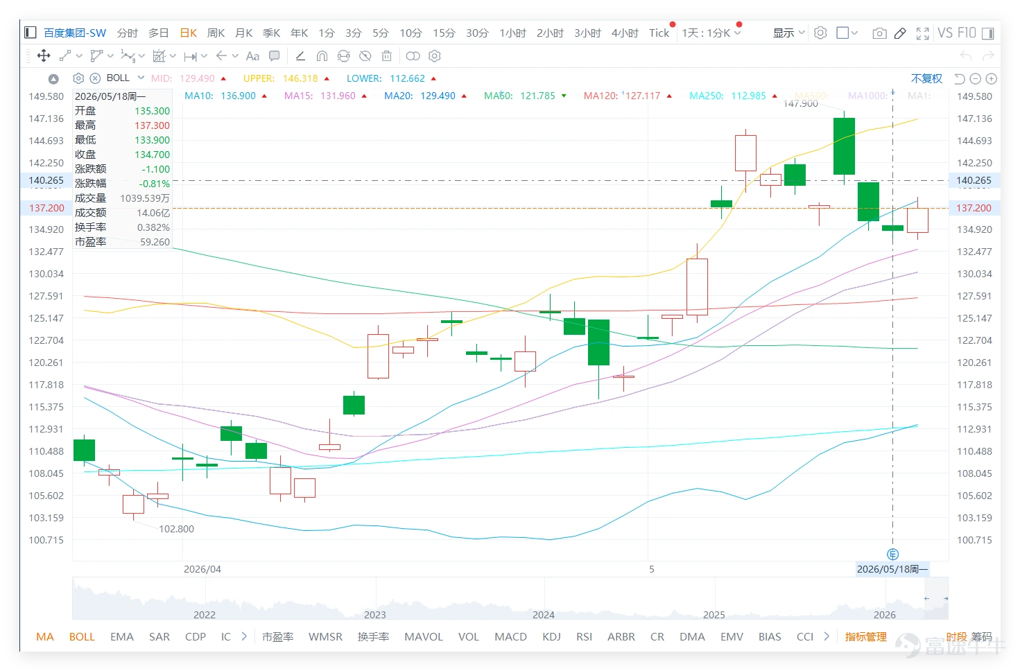
Task: Toggle the SAR main indicator
Action: click(159, 636)
